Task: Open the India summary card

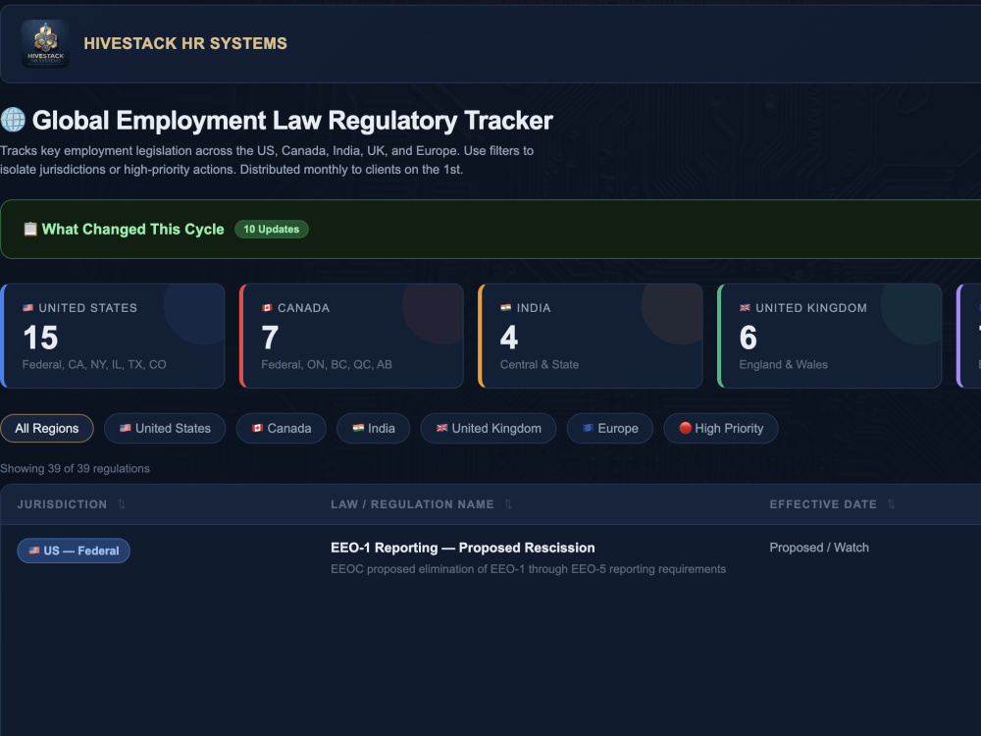Action: (591, 336)
